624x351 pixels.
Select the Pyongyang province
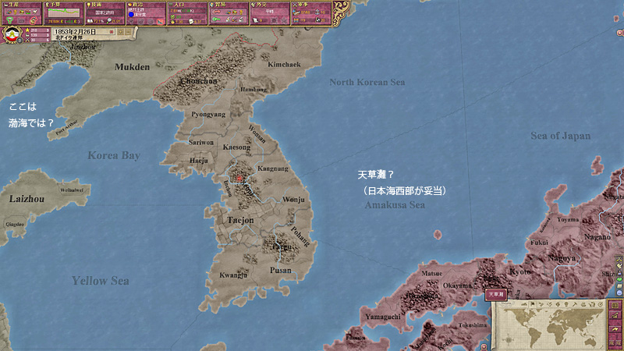[208, 114]
